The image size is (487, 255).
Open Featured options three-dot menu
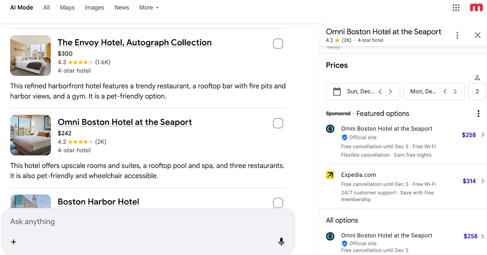coord(478,114)
